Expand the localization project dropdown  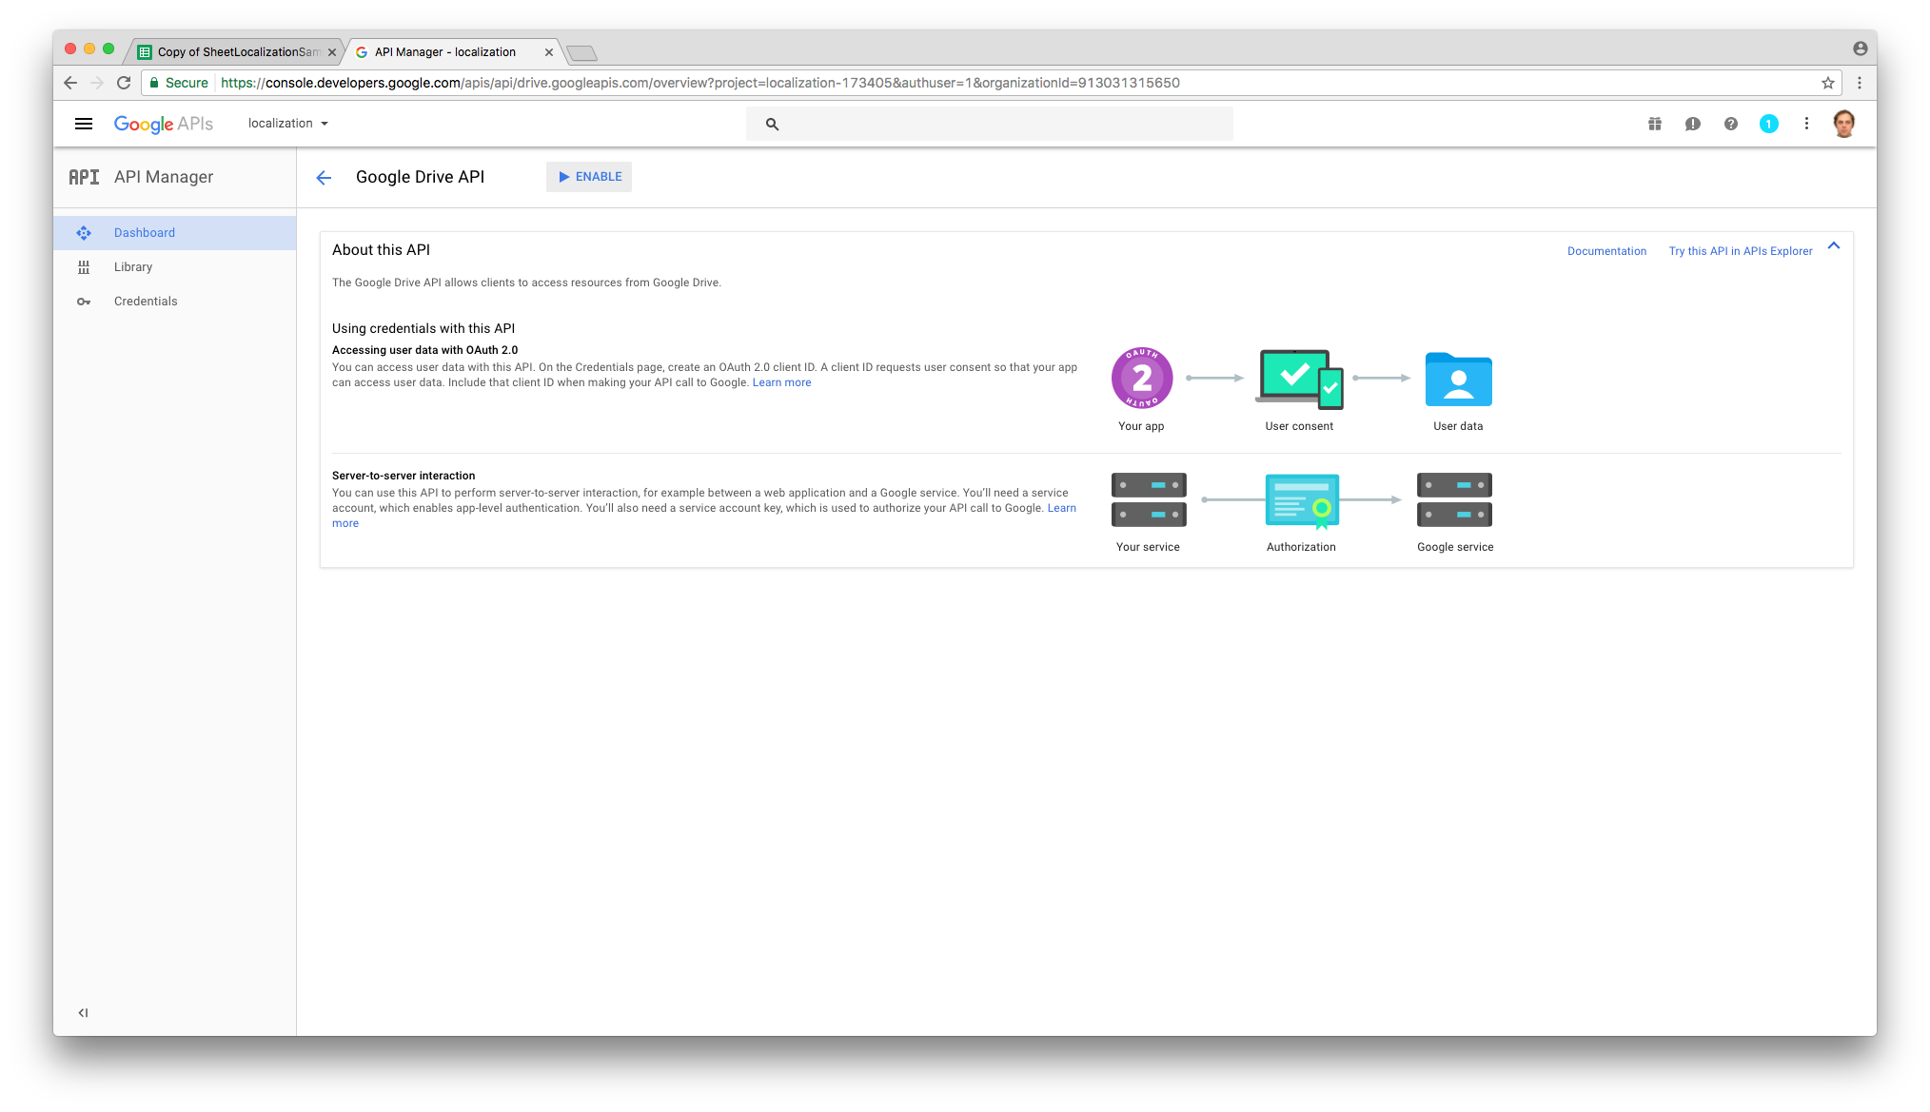coord(287,124)
